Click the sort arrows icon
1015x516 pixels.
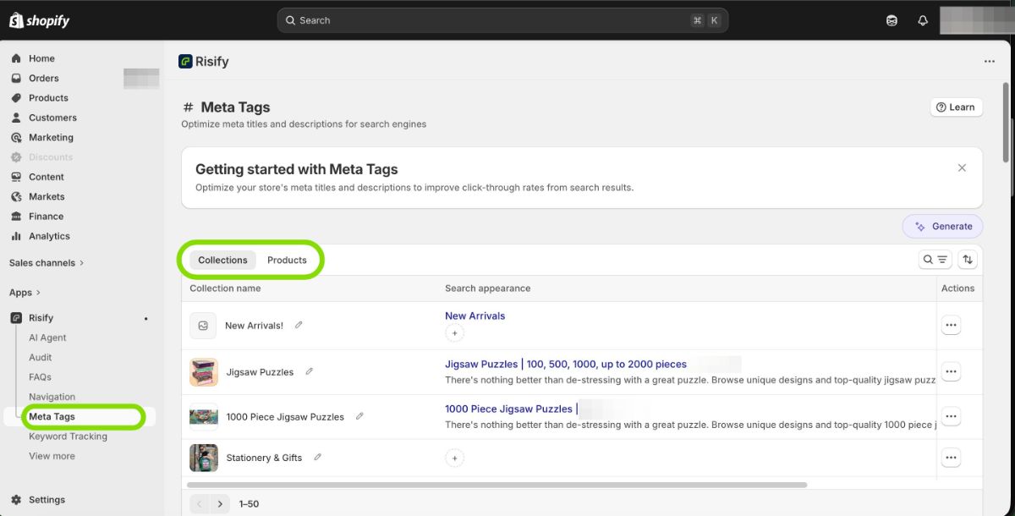point(968,260)
